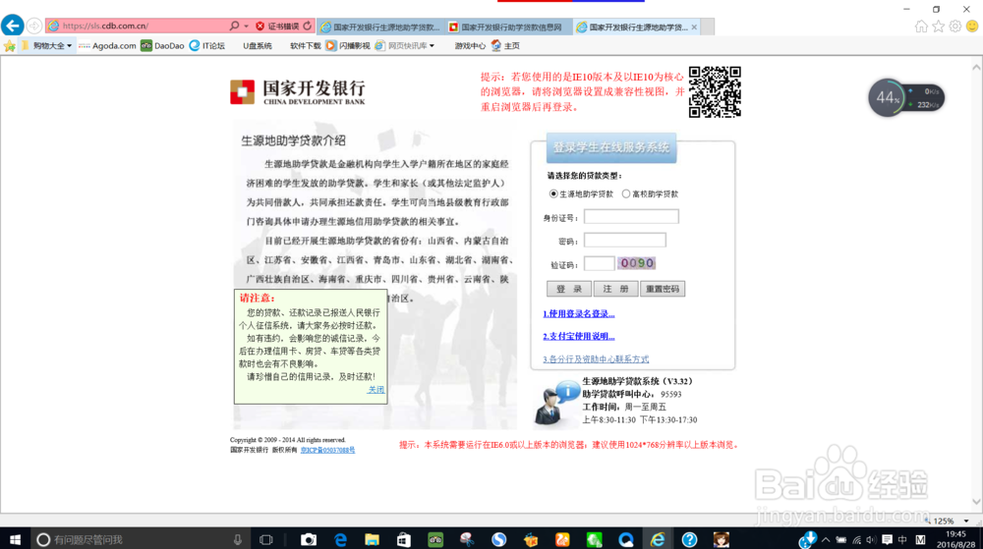Viewport: 983px width, 549px height.
Task: Click the 密码 password field
Action: click(625, 240)
